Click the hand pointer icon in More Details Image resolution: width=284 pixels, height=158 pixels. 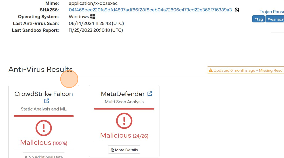point(112,150)
